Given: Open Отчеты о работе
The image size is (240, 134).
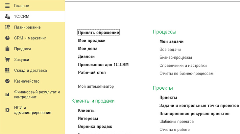Looking at the screenshot, I should coord(175,129).
